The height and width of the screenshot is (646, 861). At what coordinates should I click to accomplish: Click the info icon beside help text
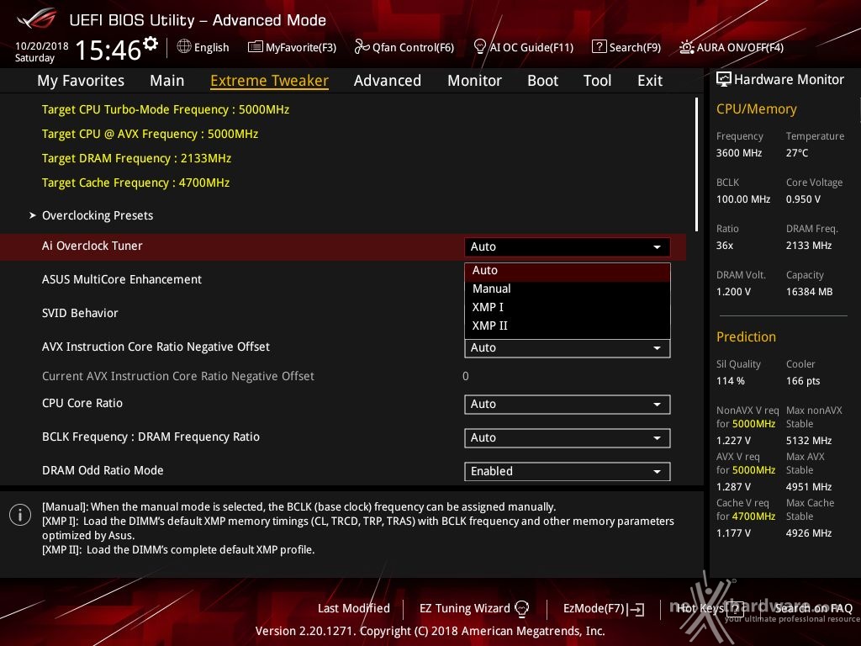(x=20, y=515)
